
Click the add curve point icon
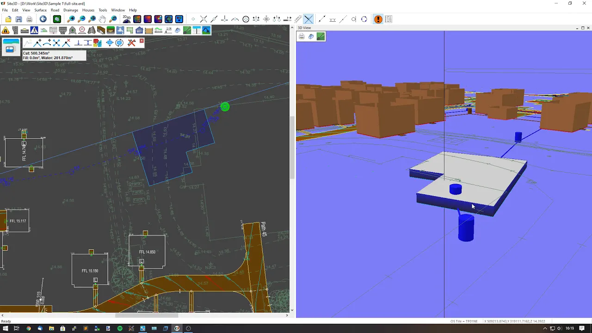pyautogui.click(x=47, y=43)
